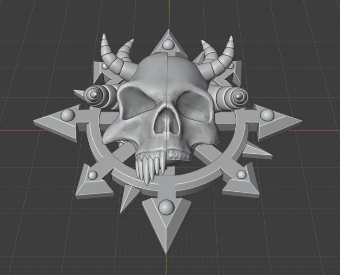This screenshot has height=275, width=340.
Task: Click the skull's nasal cavity
Action: pyautogui.click(x=166, y=121)
